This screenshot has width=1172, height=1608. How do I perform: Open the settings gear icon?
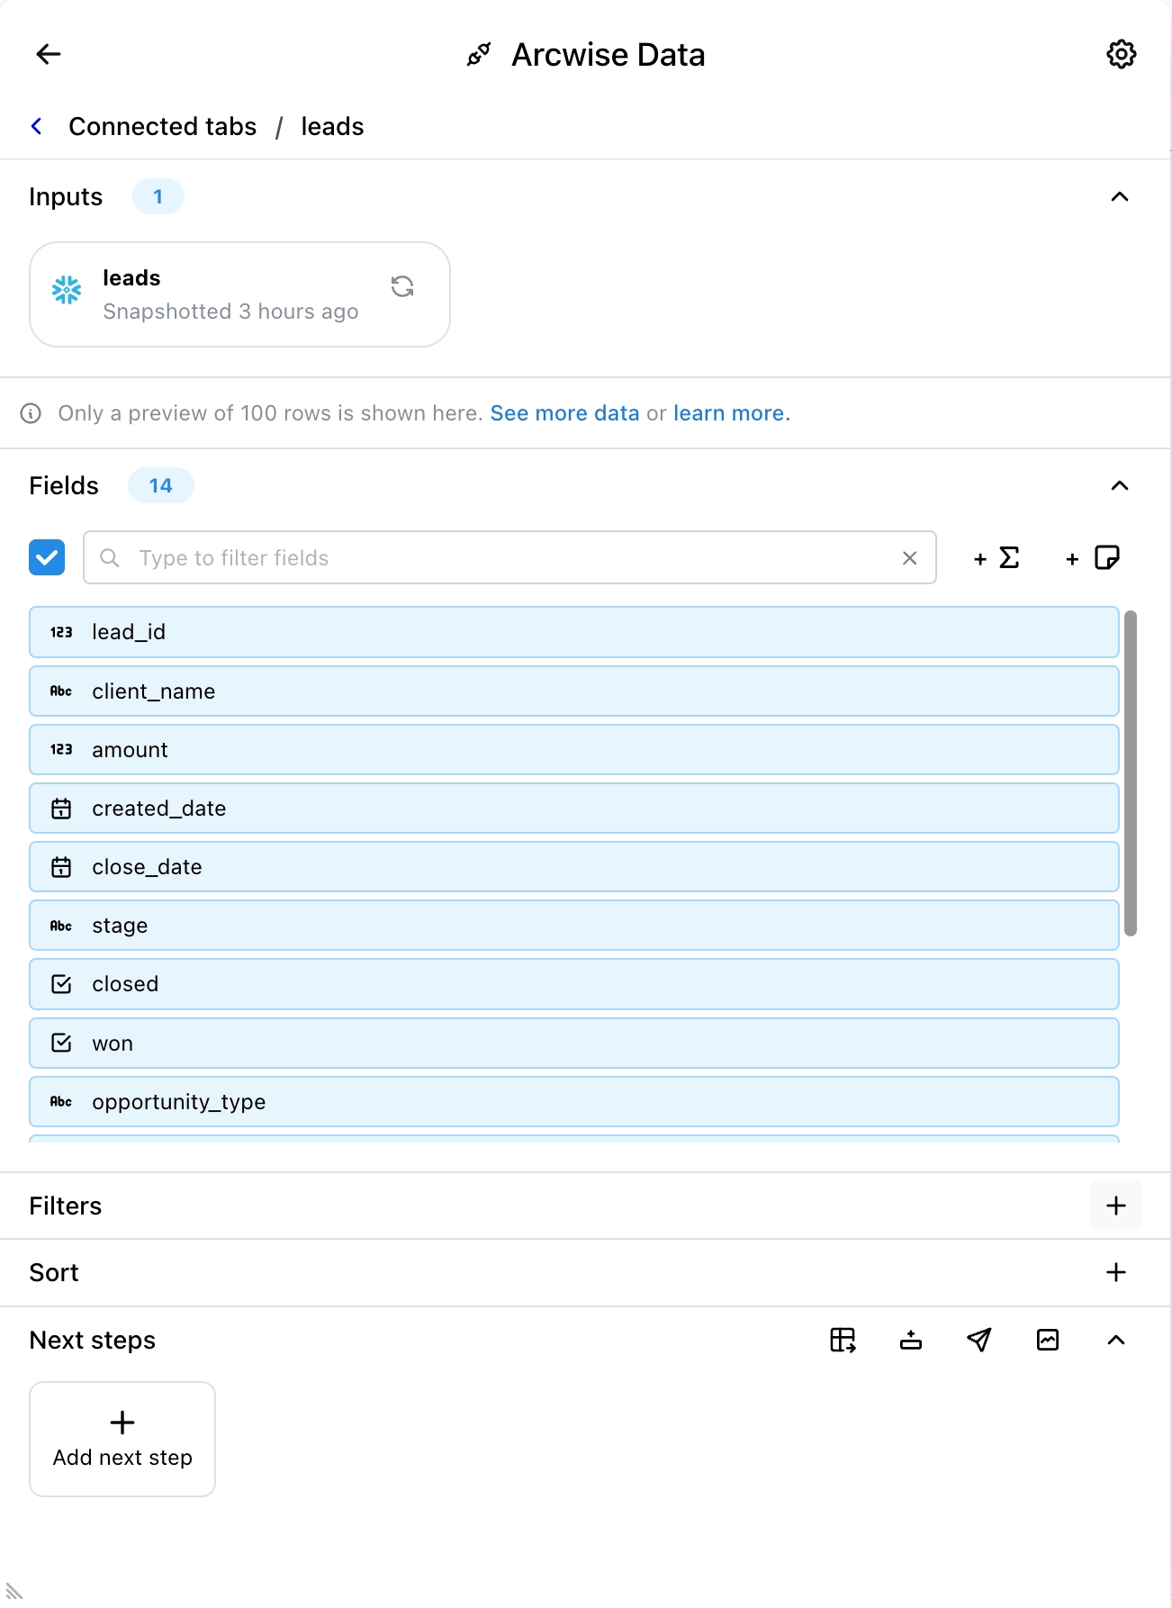(1121, 54)
